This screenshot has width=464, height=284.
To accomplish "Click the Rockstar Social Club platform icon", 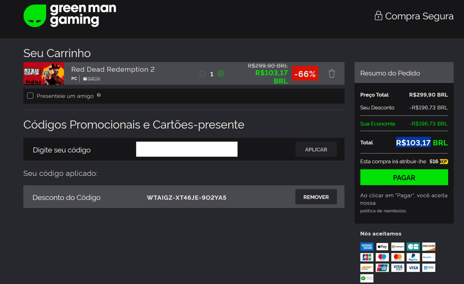I will (92, 79).
